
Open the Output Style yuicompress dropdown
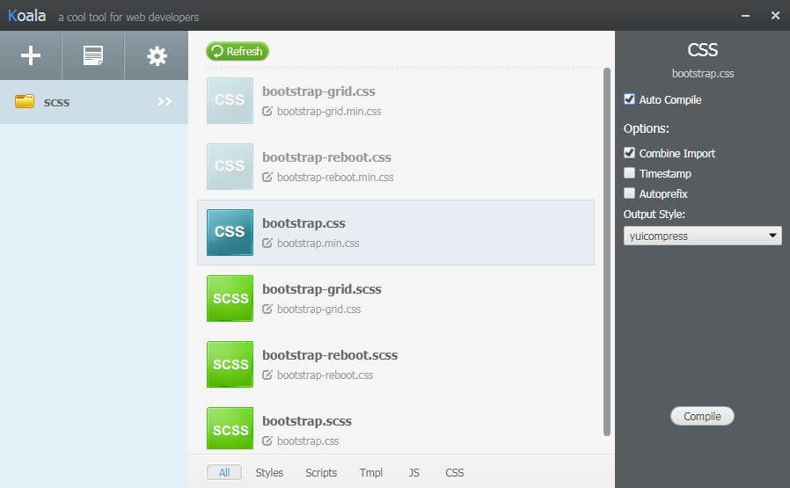(x=702, y=236)
